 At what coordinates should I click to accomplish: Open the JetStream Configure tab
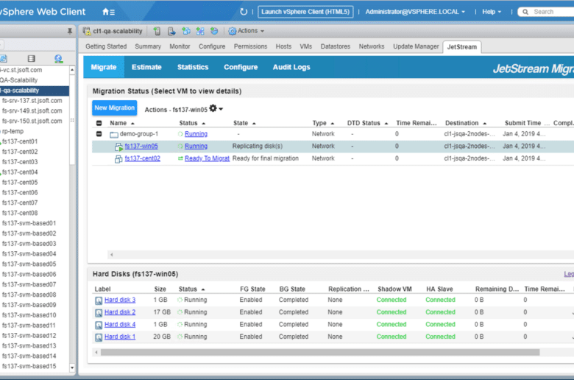[x=241, y=67]
